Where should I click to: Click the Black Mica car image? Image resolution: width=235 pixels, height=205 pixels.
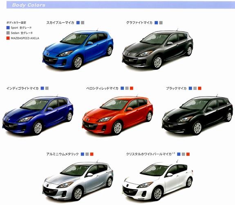click(197, 115)
